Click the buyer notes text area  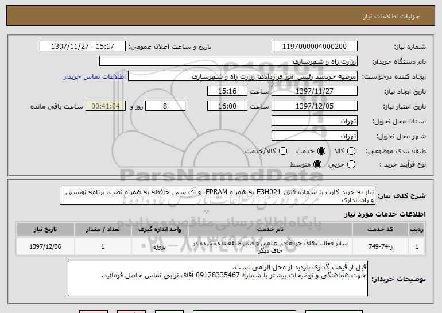[218, 279]
